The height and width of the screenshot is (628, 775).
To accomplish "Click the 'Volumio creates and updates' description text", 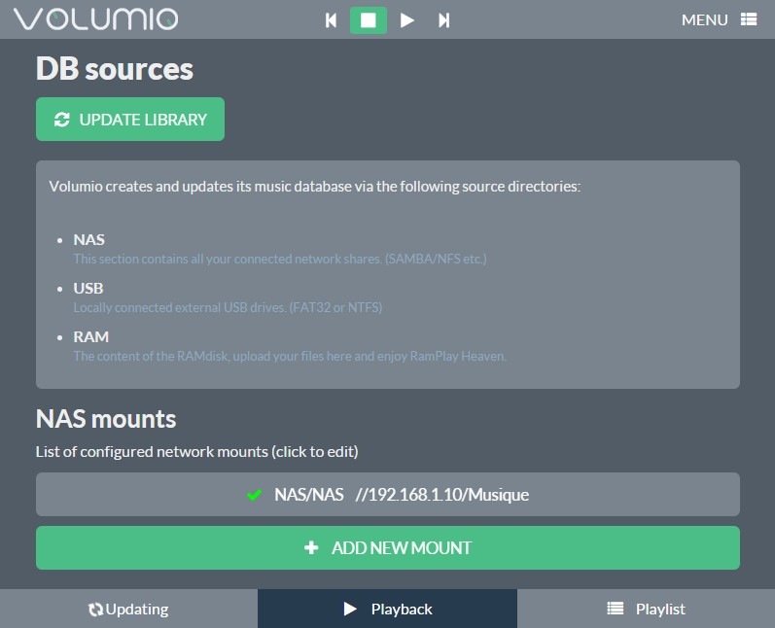I will (314, 187).
